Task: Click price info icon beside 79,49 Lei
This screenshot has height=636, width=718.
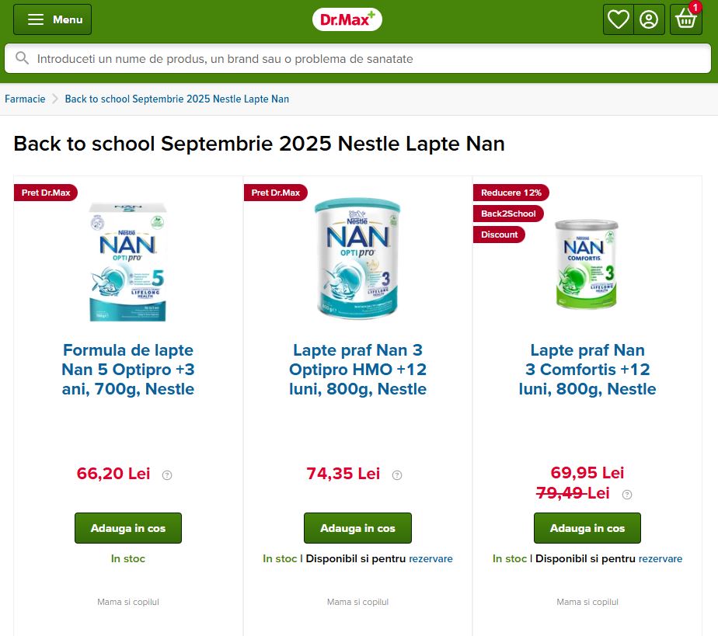Action: pyautogui.click(x=627, y=495)
